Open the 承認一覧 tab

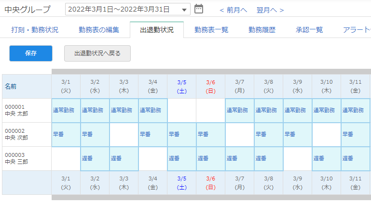point(309,30)
